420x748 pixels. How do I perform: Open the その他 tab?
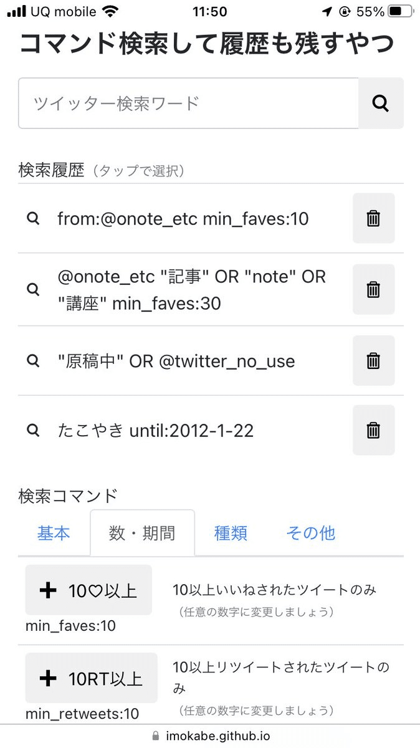pyautogui.click(x=310, y=534)
